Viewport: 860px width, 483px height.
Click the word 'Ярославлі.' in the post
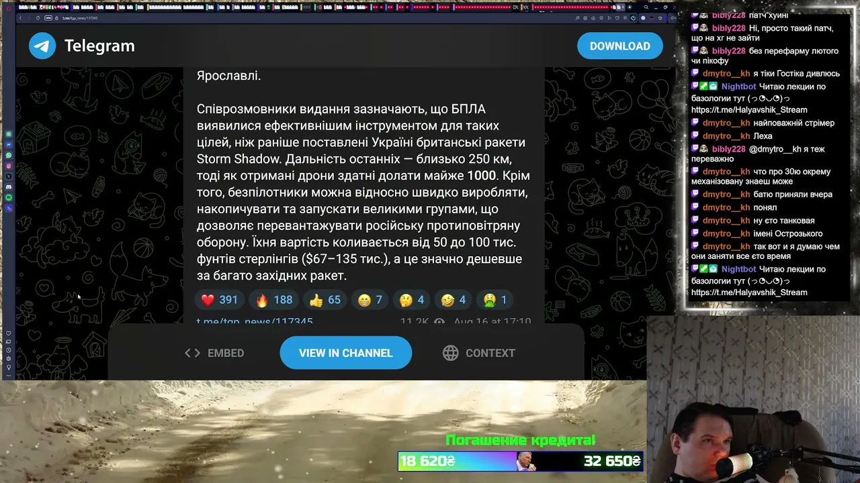click(228, 76)
